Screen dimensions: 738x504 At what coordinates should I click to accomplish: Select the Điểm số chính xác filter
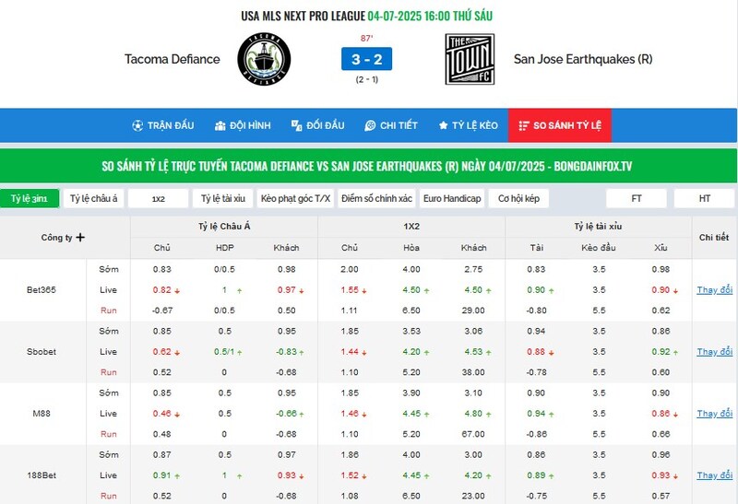tap(376, 198)
